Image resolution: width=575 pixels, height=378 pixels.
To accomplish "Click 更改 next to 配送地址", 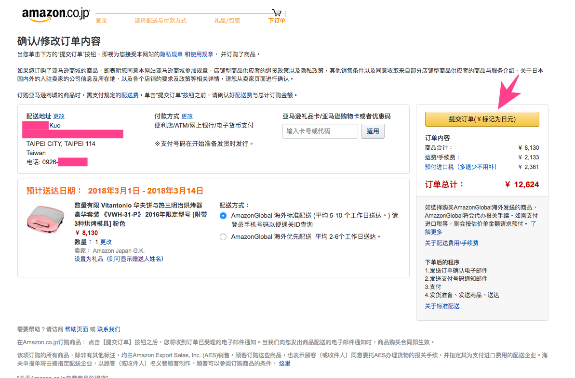I will click(59, 116).
